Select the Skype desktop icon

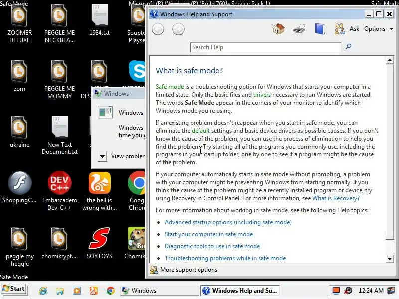tap(137, 71)
